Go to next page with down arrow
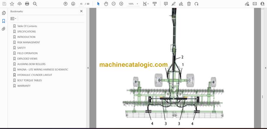Screen dimensions: 267x129 [73, 4]
